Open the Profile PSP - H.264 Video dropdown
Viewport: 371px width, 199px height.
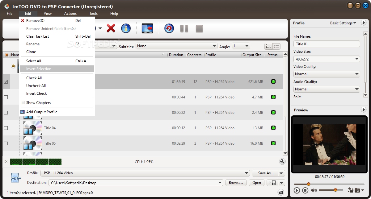click(145, 173)
